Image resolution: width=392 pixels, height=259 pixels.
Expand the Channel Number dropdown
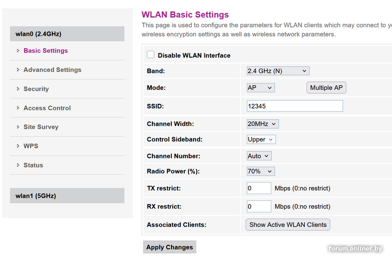tap(259, 156)
